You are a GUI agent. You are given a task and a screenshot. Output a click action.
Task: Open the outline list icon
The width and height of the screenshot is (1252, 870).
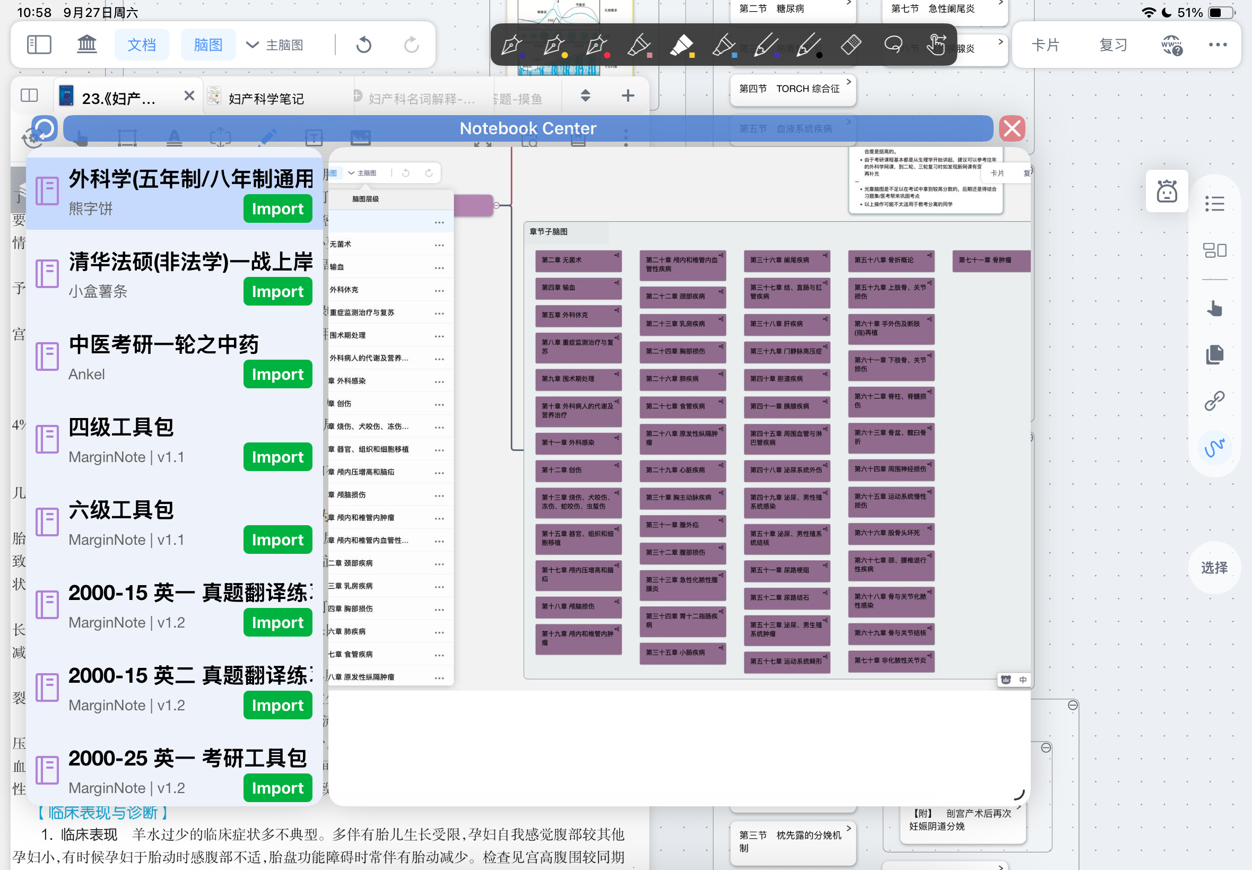[1214, 204]
